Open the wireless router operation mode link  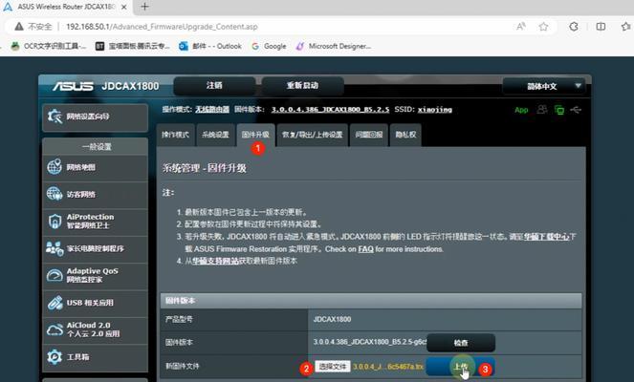[212, 110]
